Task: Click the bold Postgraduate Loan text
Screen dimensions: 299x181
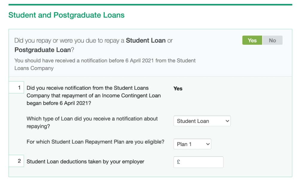Action: [x=42, y=50]
